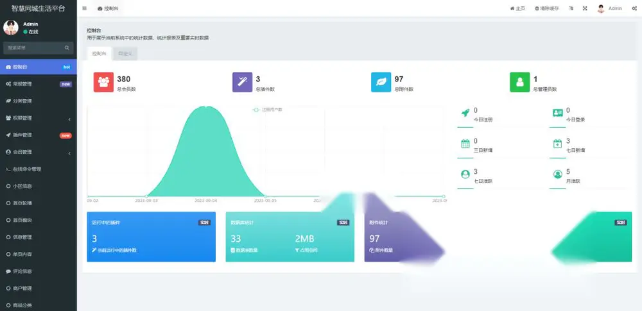Viewport: 642px width, 311px height.
Task: Click the chart data point at 2023-09-04 peak
Action: click(x=206, y=107)
